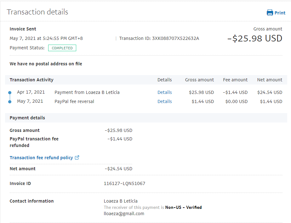Click the Payment details section header
The image size is (291, 223).
[x=27, y=118]
